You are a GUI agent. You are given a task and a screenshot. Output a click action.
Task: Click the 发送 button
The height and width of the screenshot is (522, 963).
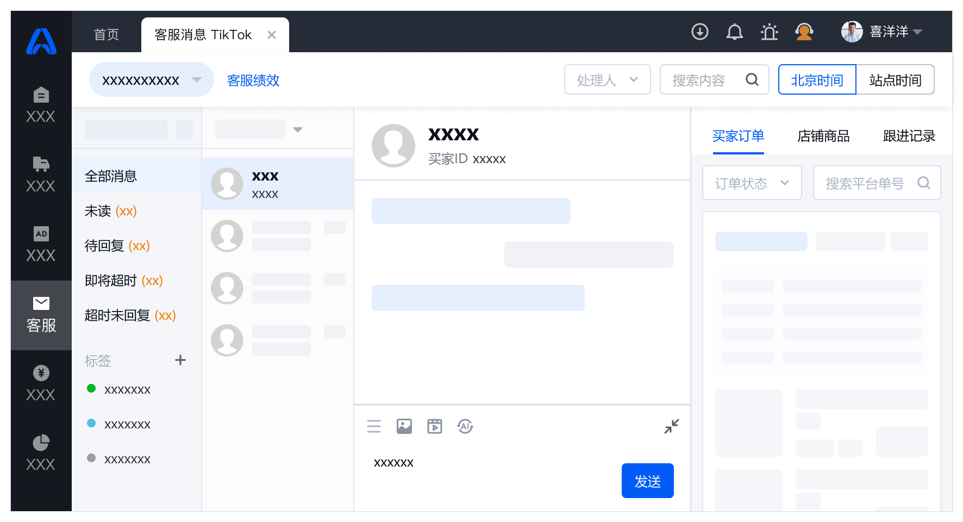(648, 481)
